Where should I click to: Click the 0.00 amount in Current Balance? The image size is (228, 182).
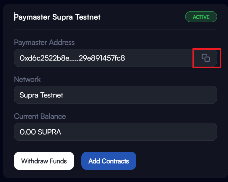[28, 132]
